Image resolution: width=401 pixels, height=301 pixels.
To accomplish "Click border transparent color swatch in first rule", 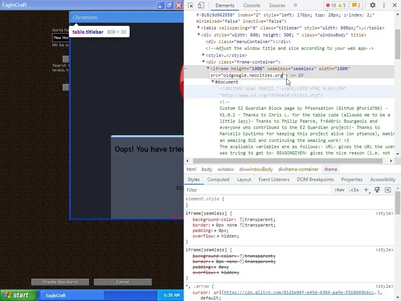I will point(242,225).
